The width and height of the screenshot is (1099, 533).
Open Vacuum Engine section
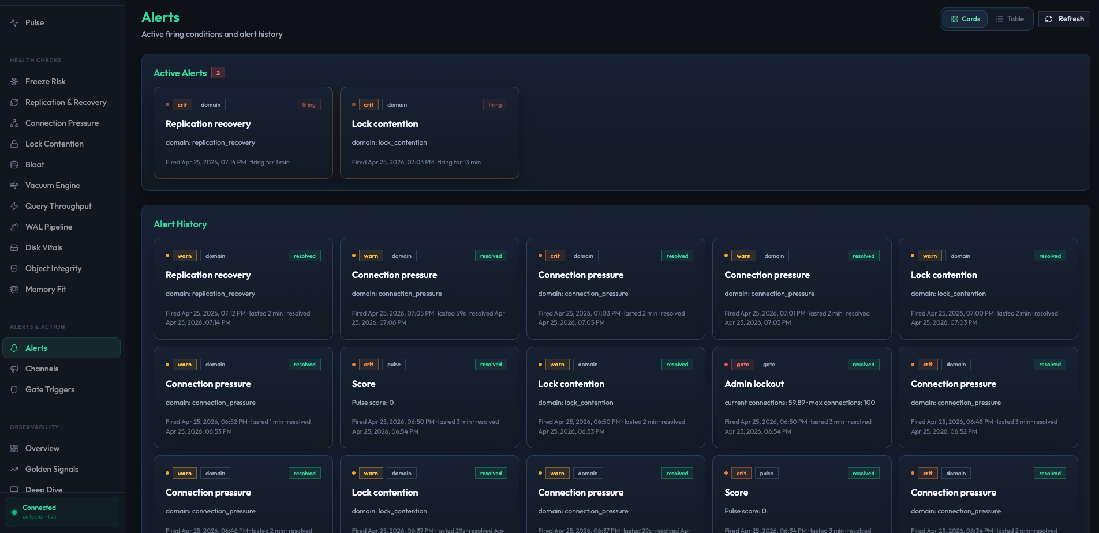click(x=62, y=185)
